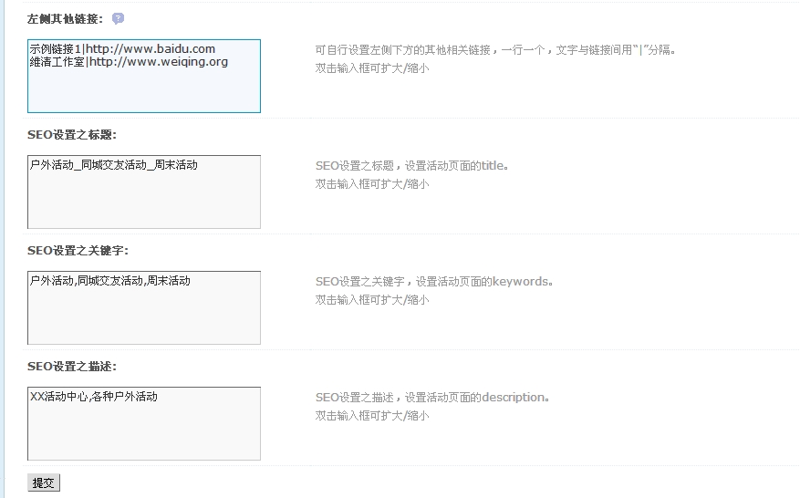Click the help icon beside 左侧其他链接
Viewport: 800px width, 498px height.
click(x=118, y=19)
